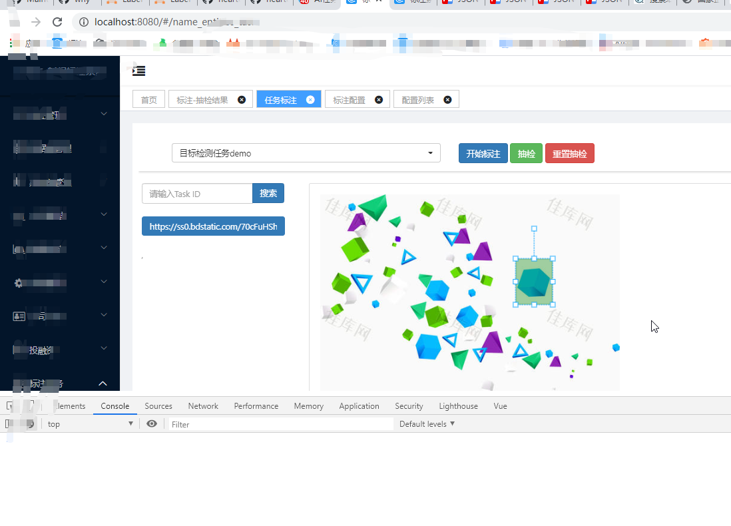The height and width of the screenshot is (526, 731).
Task: Open the DevTools Elements tab
Action: click(x=70, y=405)
